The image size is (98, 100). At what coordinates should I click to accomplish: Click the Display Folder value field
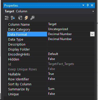(71, 49)
